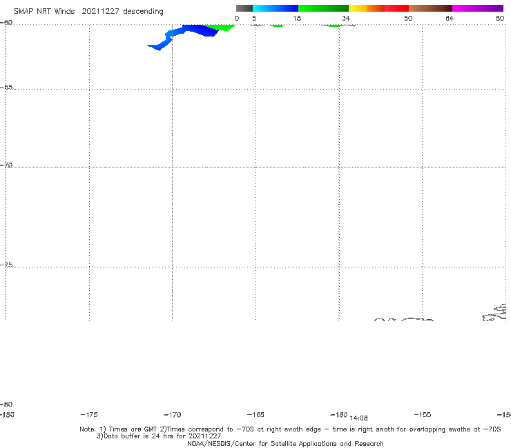511x448 pixels.
Task: Click the longitude label '-175' on the bottom axis
Action: point(89,414)
